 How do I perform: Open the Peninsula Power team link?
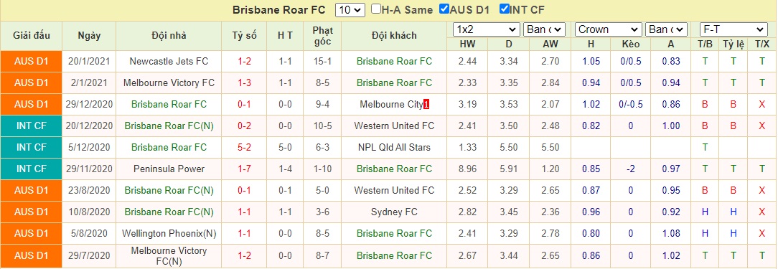[x=169, y=169]
